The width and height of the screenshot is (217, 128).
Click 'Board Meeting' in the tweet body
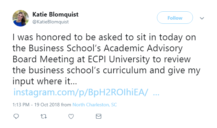43,59
